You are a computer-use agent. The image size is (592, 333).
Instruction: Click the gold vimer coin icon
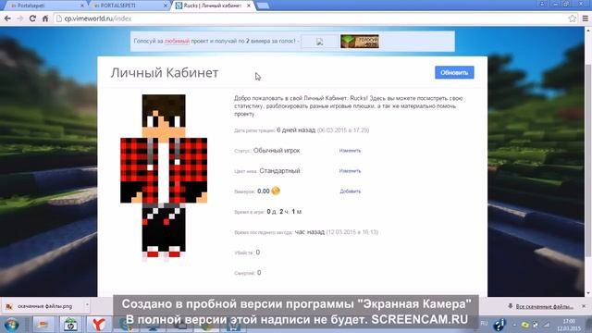(276, 191)
